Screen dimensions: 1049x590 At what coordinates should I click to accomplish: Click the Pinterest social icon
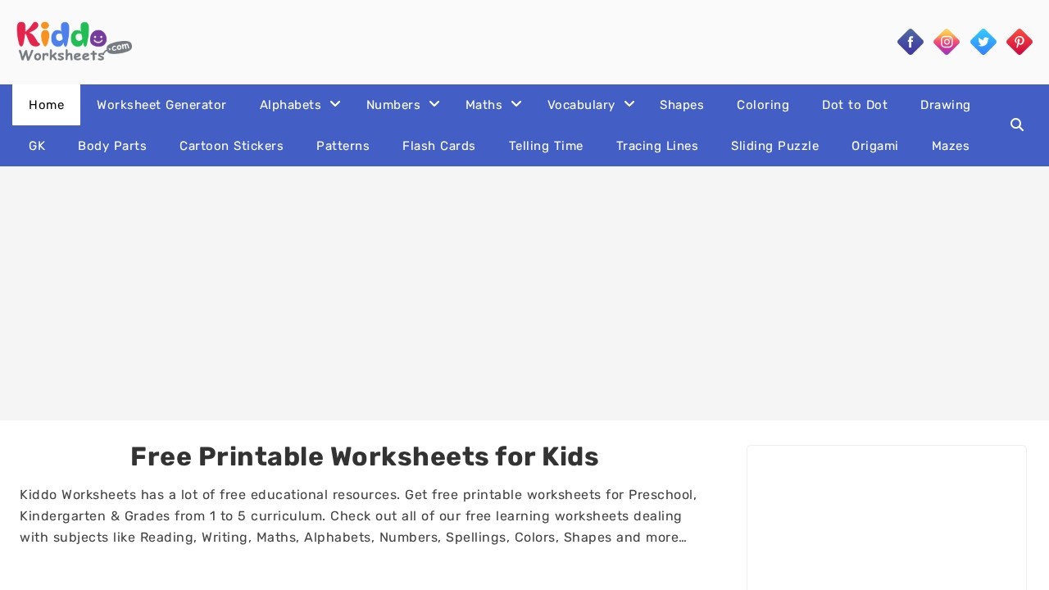point(1019,42)
